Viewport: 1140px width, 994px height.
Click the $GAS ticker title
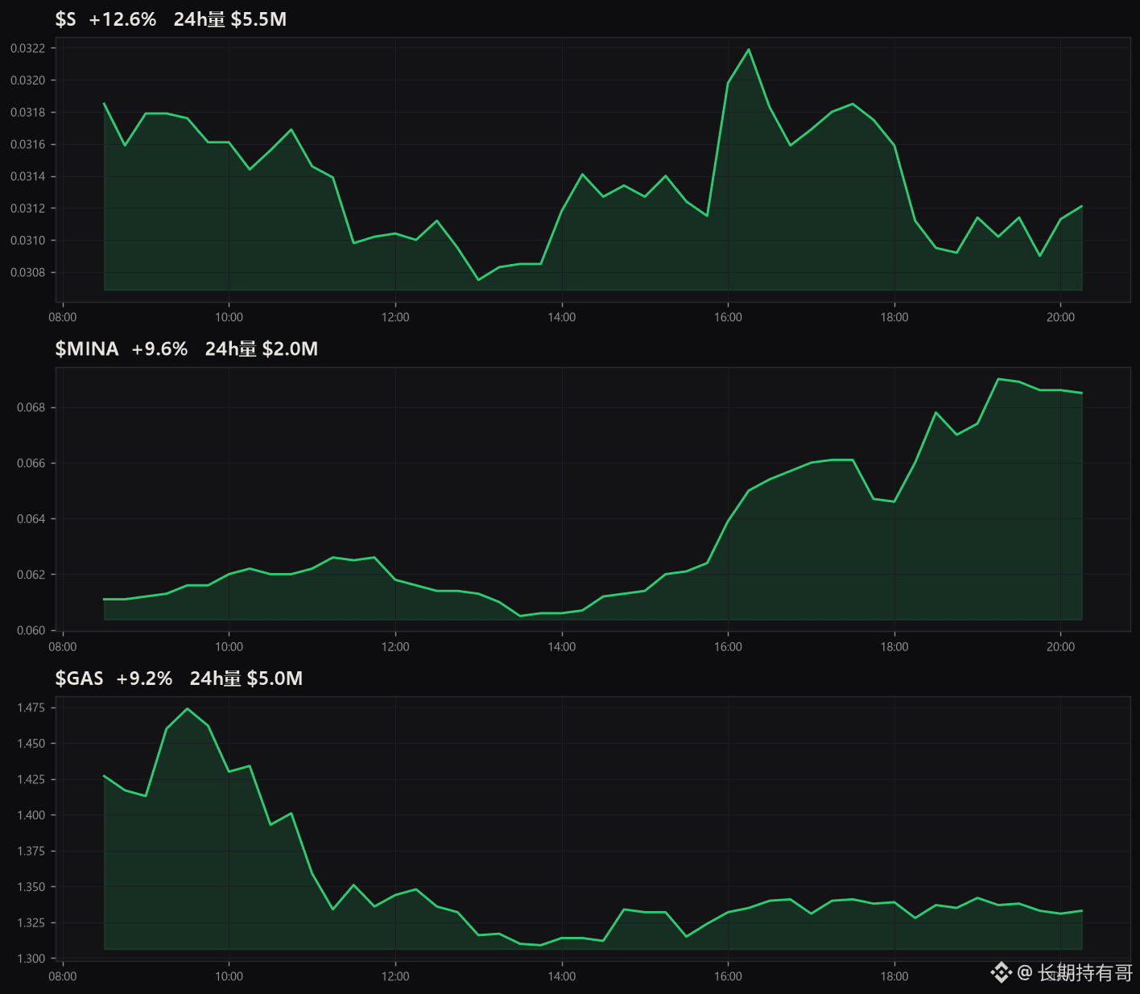pos(79,678)
